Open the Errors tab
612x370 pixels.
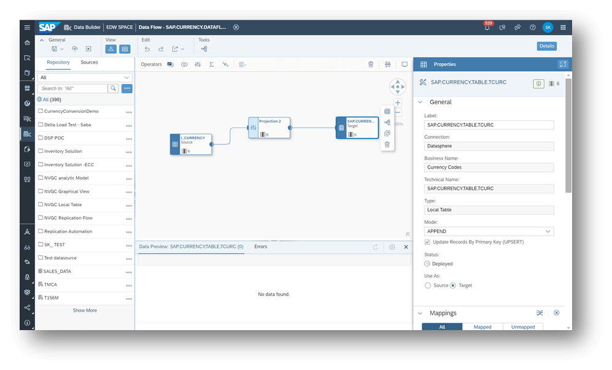click(x=261, y=247)
